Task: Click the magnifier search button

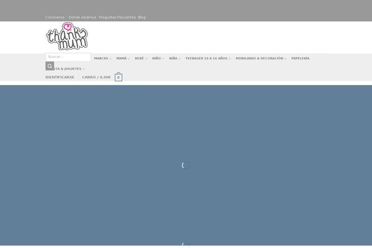Action: pos(50,66)
